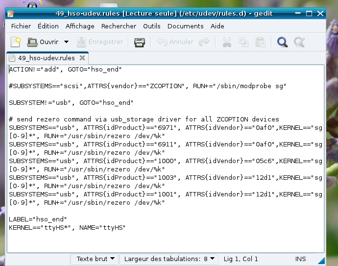338x266 pixels.
Task: Open the Fichier menu
Action: (x=21, y=26)
